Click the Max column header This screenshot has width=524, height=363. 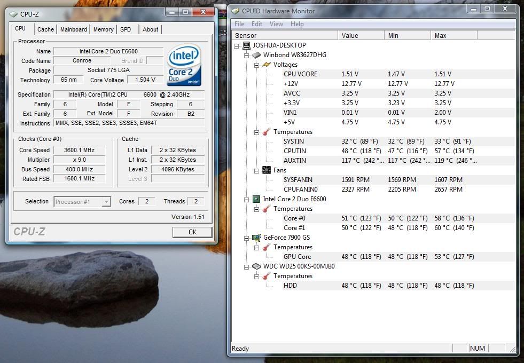tap(454, 35)
